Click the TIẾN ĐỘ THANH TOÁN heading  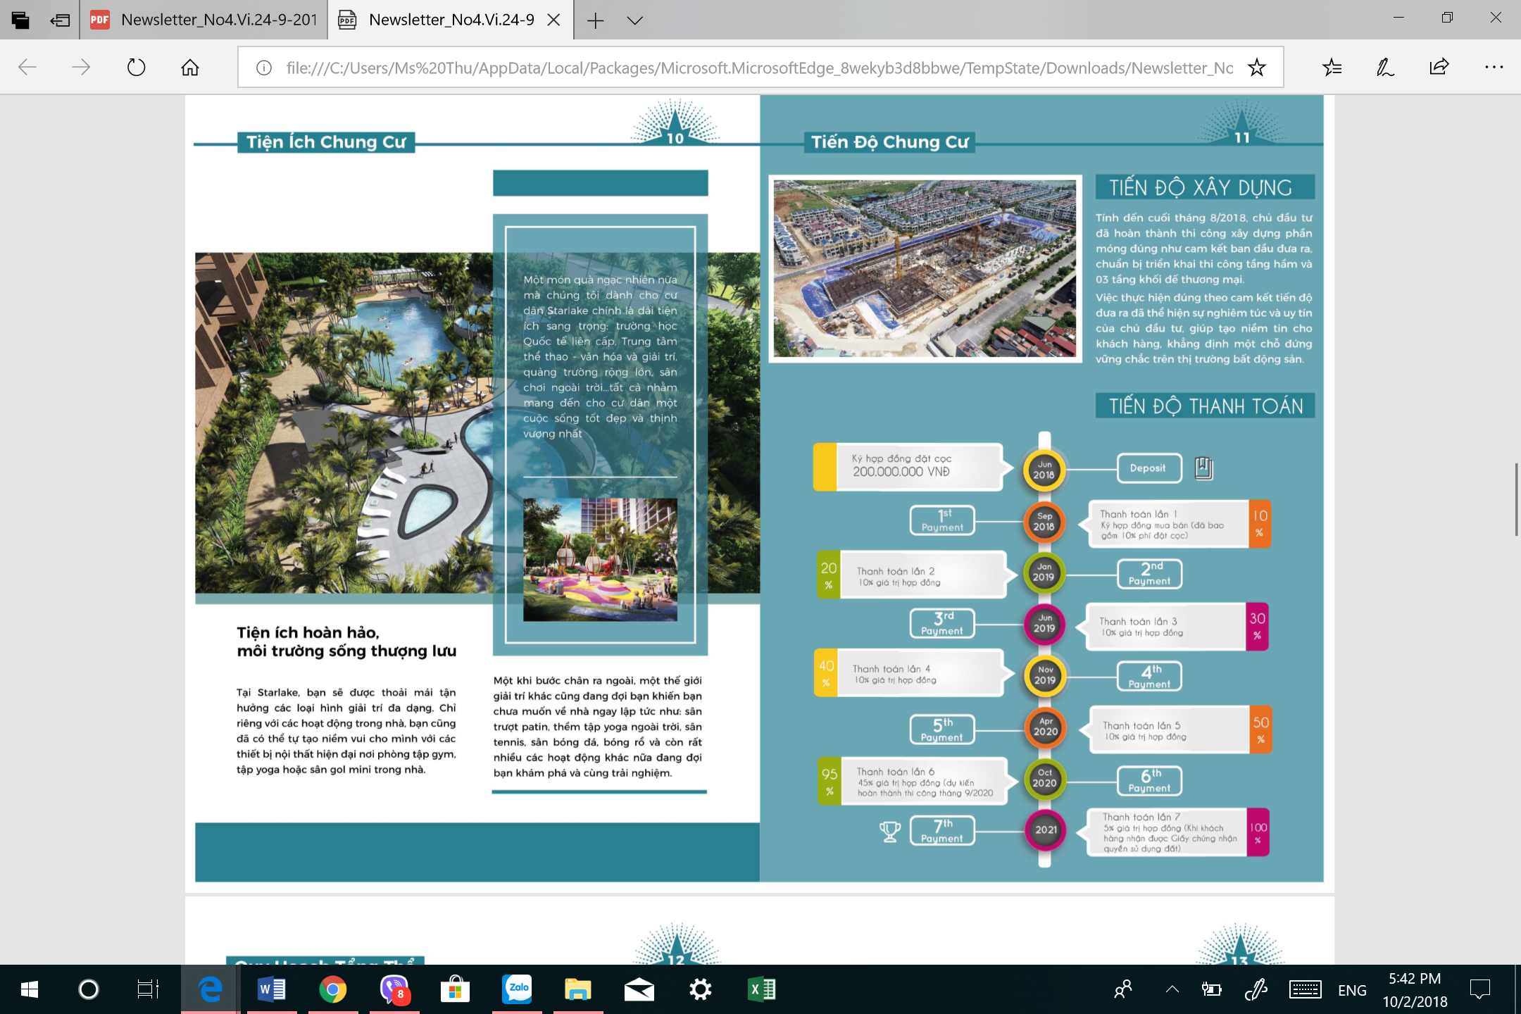[1205, 406]
